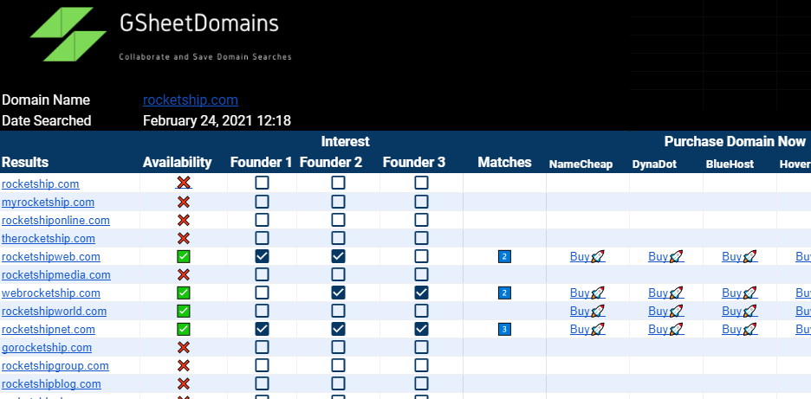
Task: Open rocketship.com link in Results column
Action: pyautogui.click(x=41, y=183)
